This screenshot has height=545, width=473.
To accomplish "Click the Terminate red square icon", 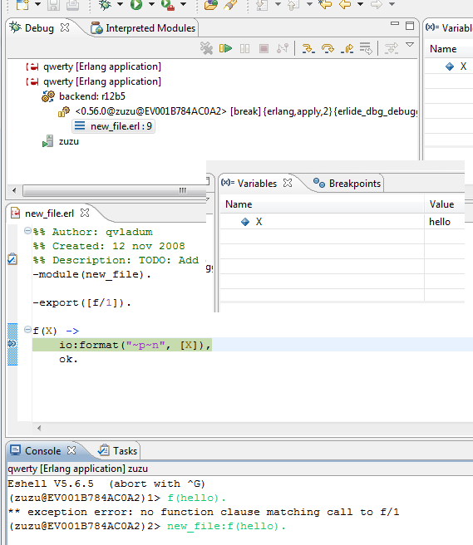I will 264,48.
